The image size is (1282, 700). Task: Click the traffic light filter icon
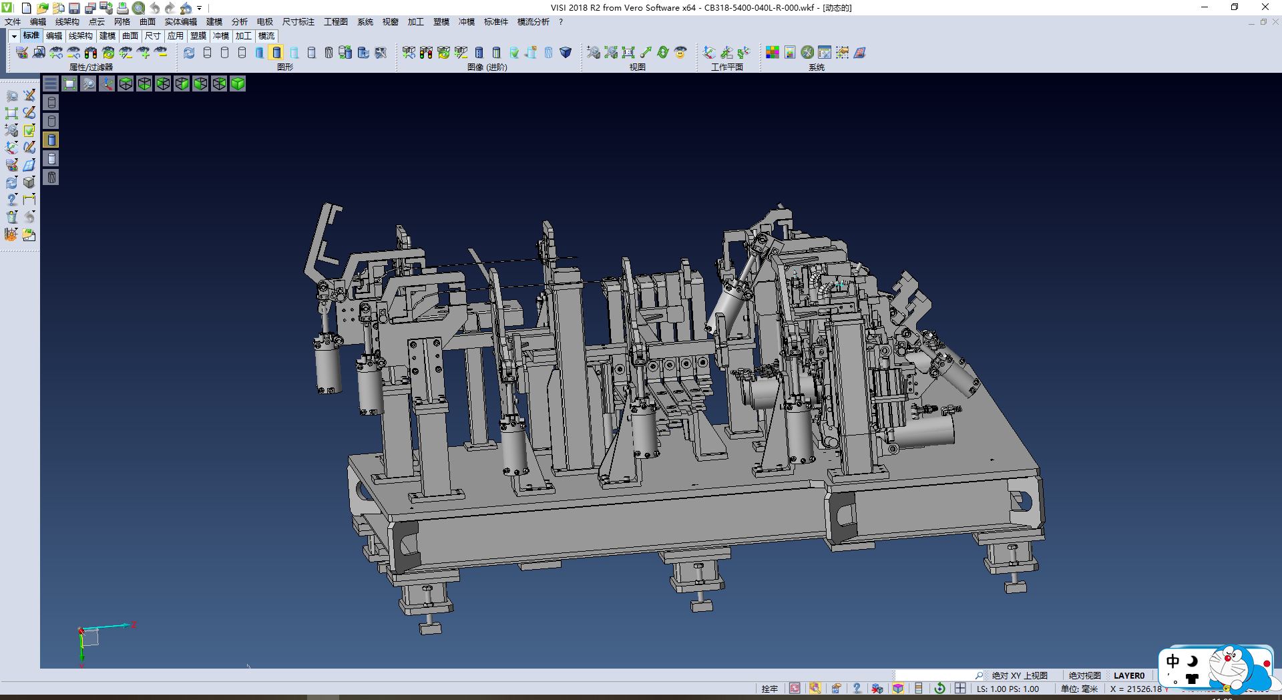[91, 52]
